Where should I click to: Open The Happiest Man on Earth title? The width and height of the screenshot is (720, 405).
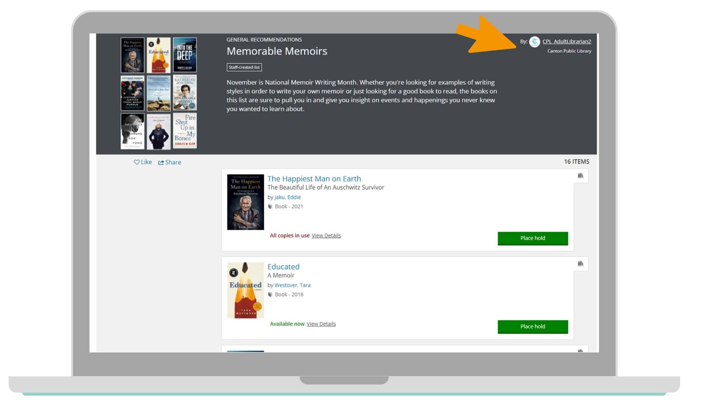[314, 179]
